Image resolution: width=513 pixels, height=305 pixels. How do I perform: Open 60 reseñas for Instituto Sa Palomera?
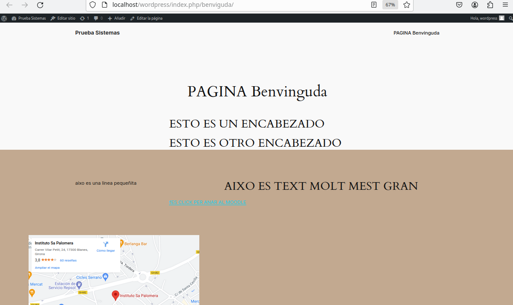coord(68,260)
